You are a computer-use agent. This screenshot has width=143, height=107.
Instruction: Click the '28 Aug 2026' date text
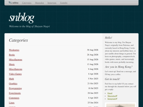(93, 55)
